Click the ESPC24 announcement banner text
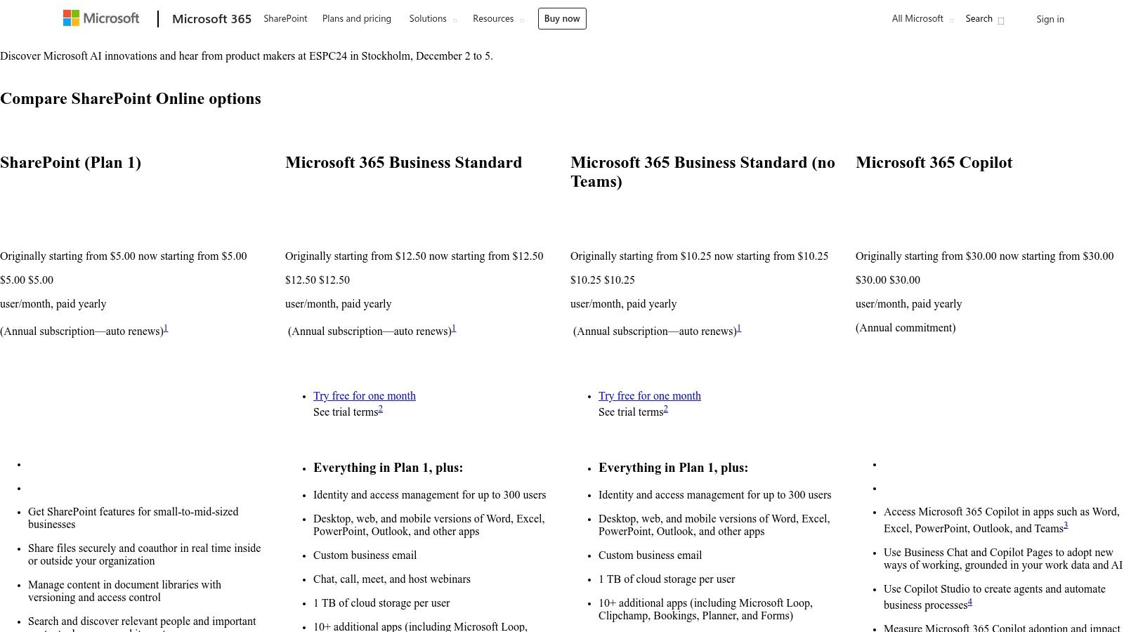The height and width of the screenshot is (632, 1124). click(x=247, y=55)
